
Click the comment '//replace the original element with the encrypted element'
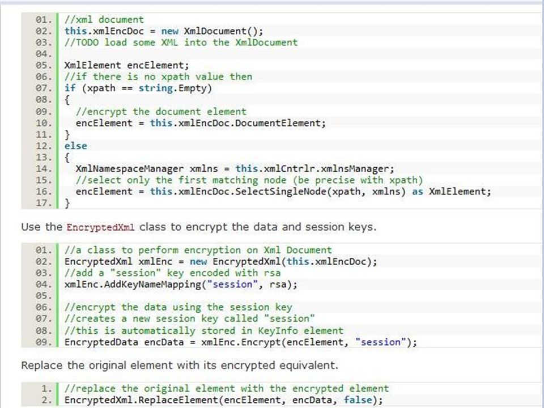(227, 389)
